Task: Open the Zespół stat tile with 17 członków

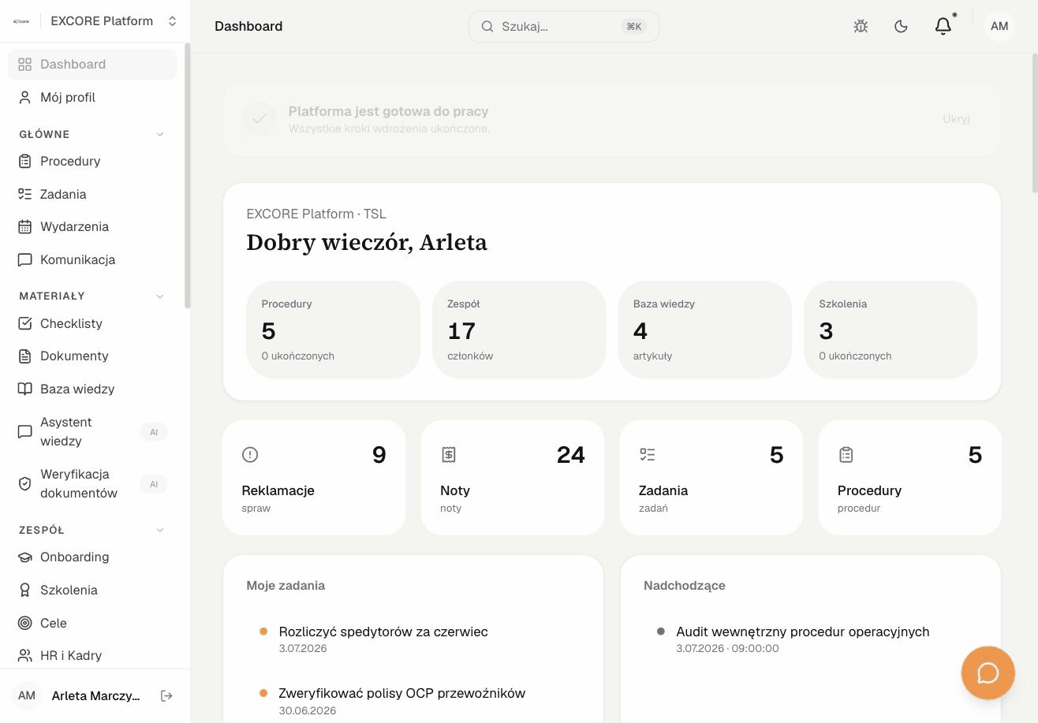Action: (x=519, y=330)
